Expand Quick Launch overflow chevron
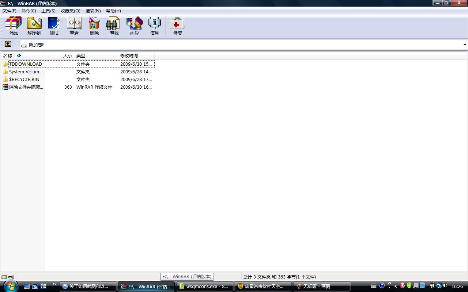This screenshot has width=468, height=292. pyautogui.click(x=54, y=284)
